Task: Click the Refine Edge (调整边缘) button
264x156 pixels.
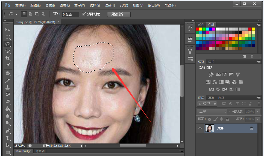Action: tap(119, 14)
